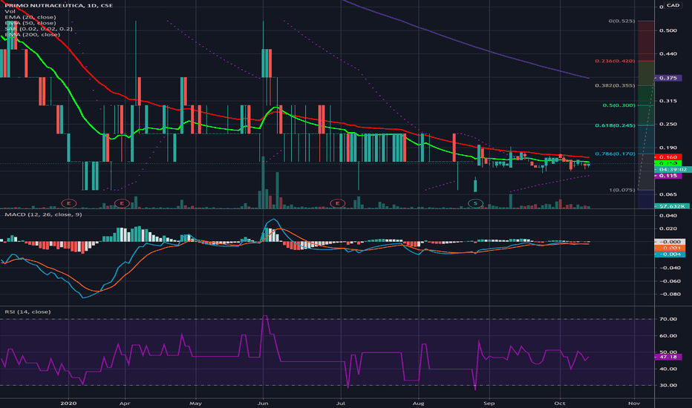Click the 57.632K volume tag
The height and width of the screenshot is (408, 692).
[672, 206]
